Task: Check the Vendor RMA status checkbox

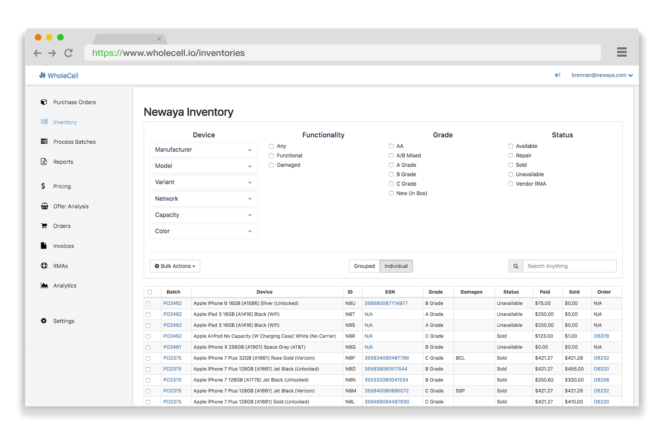Action: pos(510,184)
